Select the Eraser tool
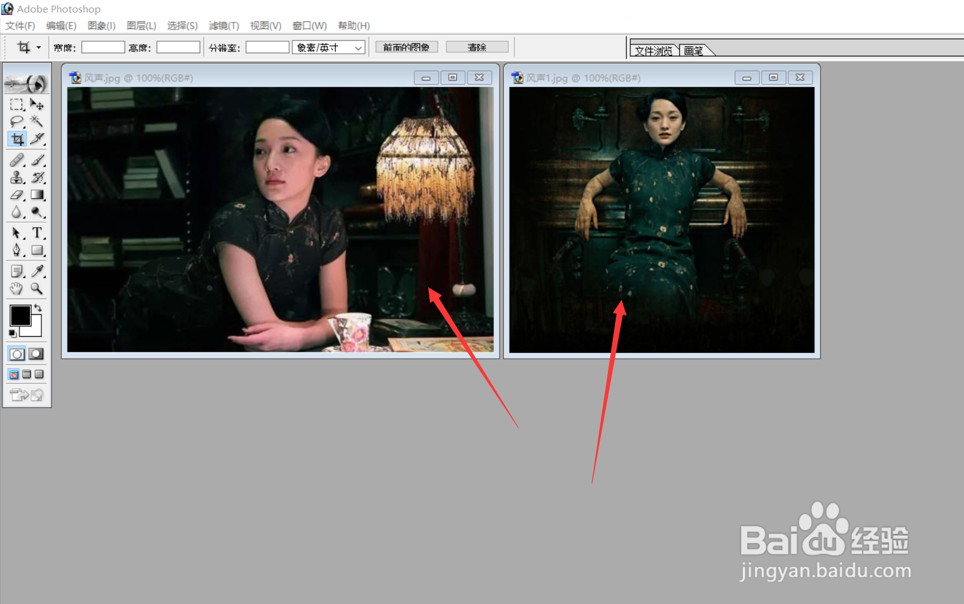Viewport: 964px width, 604px height. 17,195
